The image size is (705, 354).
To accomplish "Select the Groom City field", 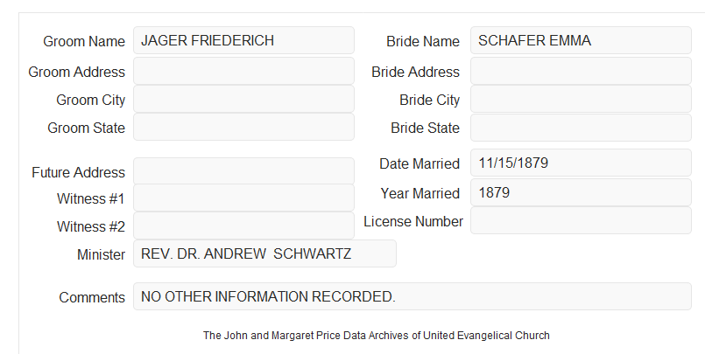I will (x=243, y=99).
